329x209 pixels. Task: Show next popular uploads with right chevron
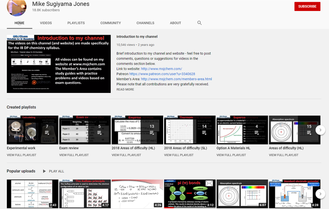[x=320, y=194]
